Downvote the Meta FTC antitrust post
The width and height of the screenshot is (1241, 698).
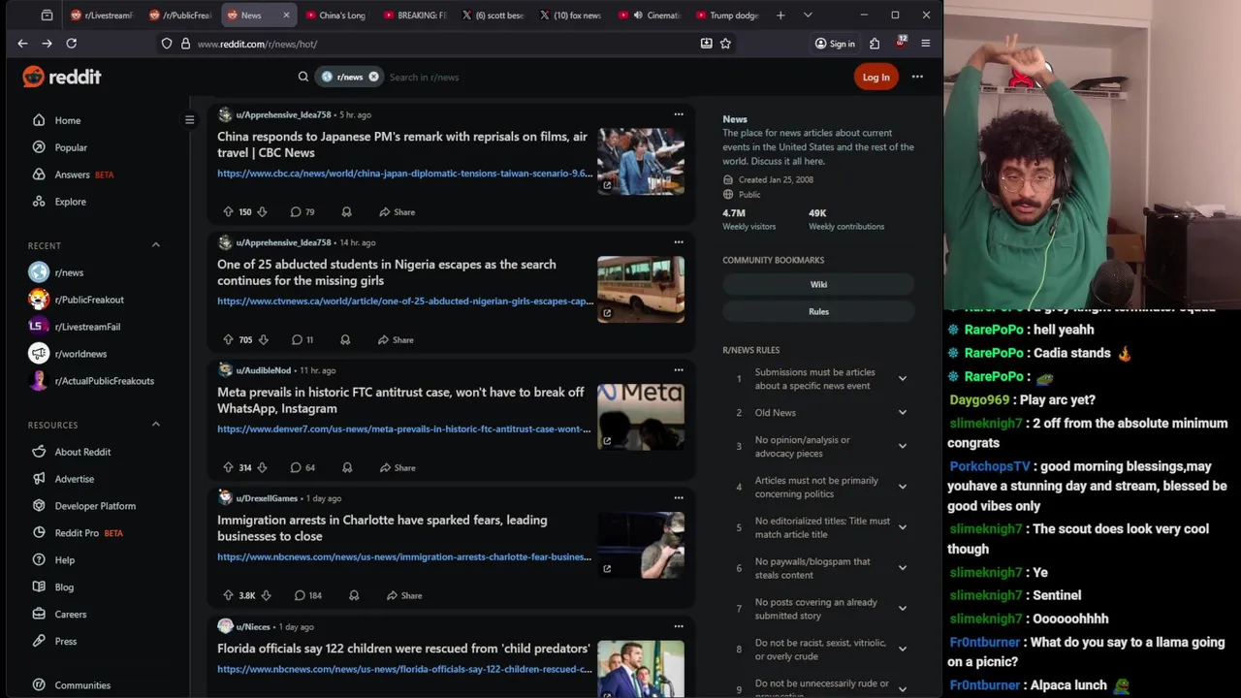click(x=262, y=467)
